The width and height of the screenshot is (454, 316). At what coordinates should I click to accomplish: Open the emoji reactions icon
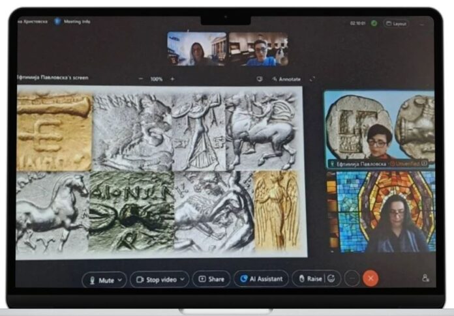click(331, 278)
